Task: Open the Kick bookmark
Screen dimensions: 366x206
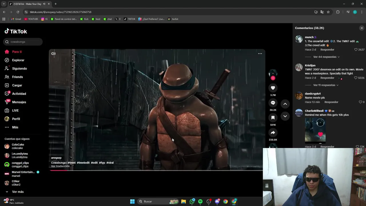Action: 84,19
